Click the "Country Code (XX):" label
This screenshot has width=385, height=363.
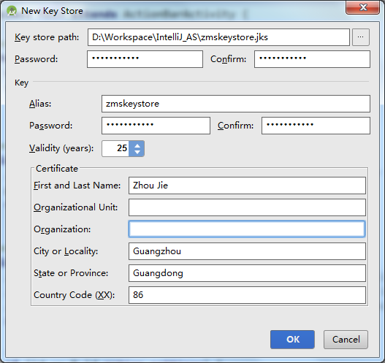pyautogui.click(x=75, y=295)
